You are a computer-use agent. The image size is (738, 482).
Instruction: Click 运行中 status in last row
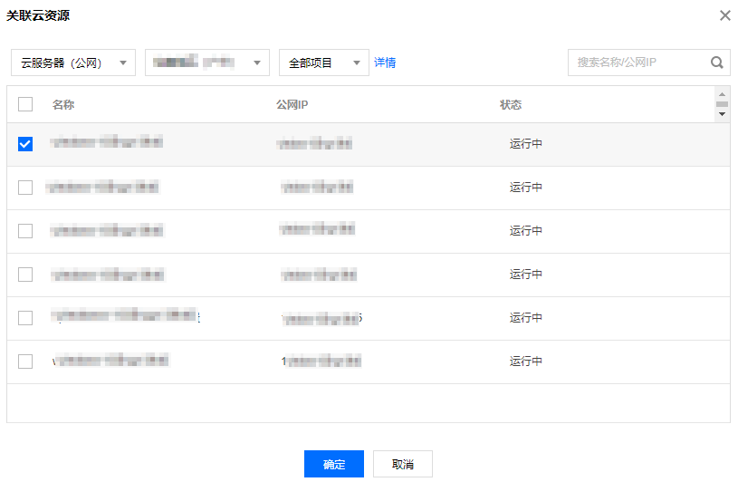[x=526, y=361]
